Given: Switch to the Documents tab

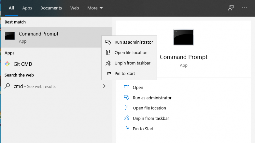Looking at the screenshot, I should pos(51,8).
